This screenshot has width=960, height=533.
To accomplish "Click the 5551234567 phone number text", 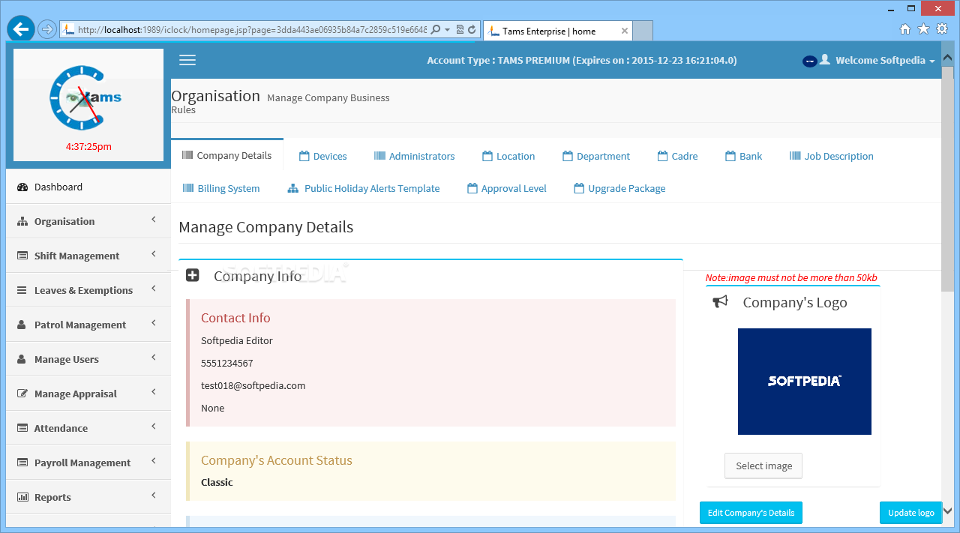I will [x=226, y=363].
